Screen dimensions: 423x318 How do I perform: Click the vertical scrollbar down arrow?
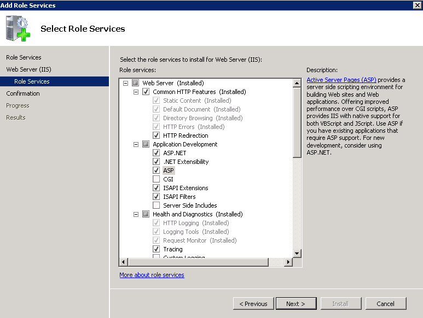(x=297, y=254)
